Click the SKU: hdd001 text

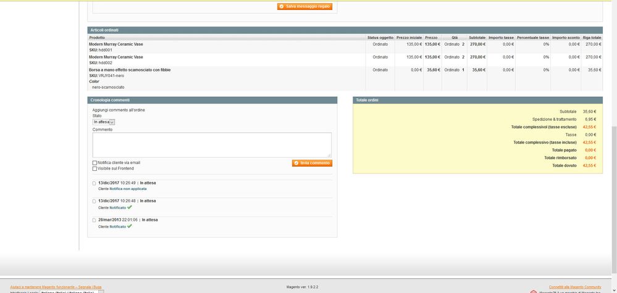click(101, 51)
